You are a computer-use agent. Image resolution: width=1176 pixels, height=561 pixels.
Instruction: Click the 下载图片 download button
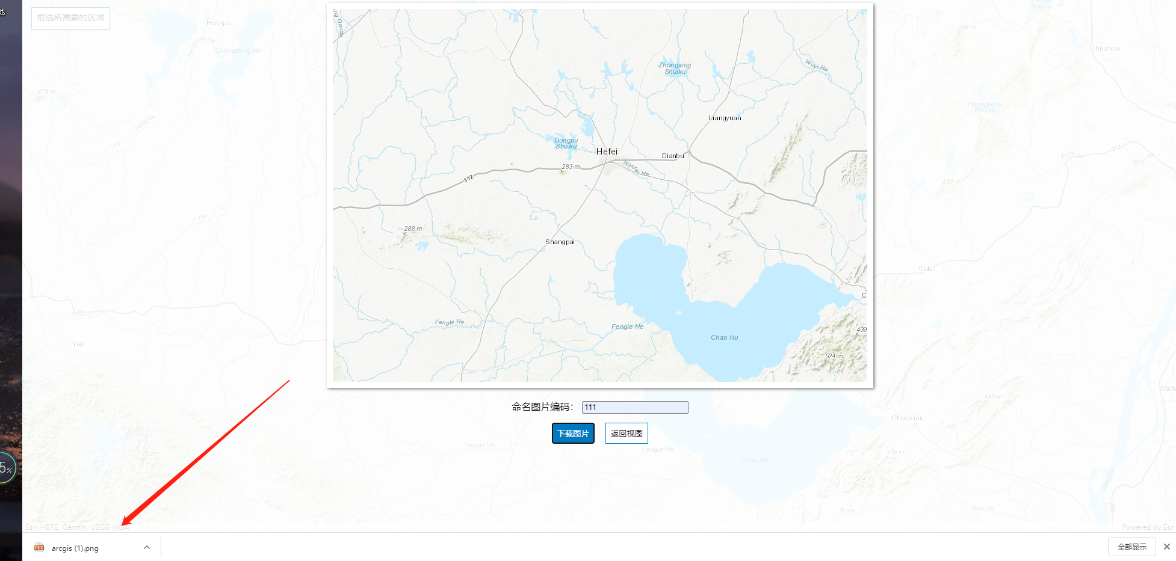(572, 433)
